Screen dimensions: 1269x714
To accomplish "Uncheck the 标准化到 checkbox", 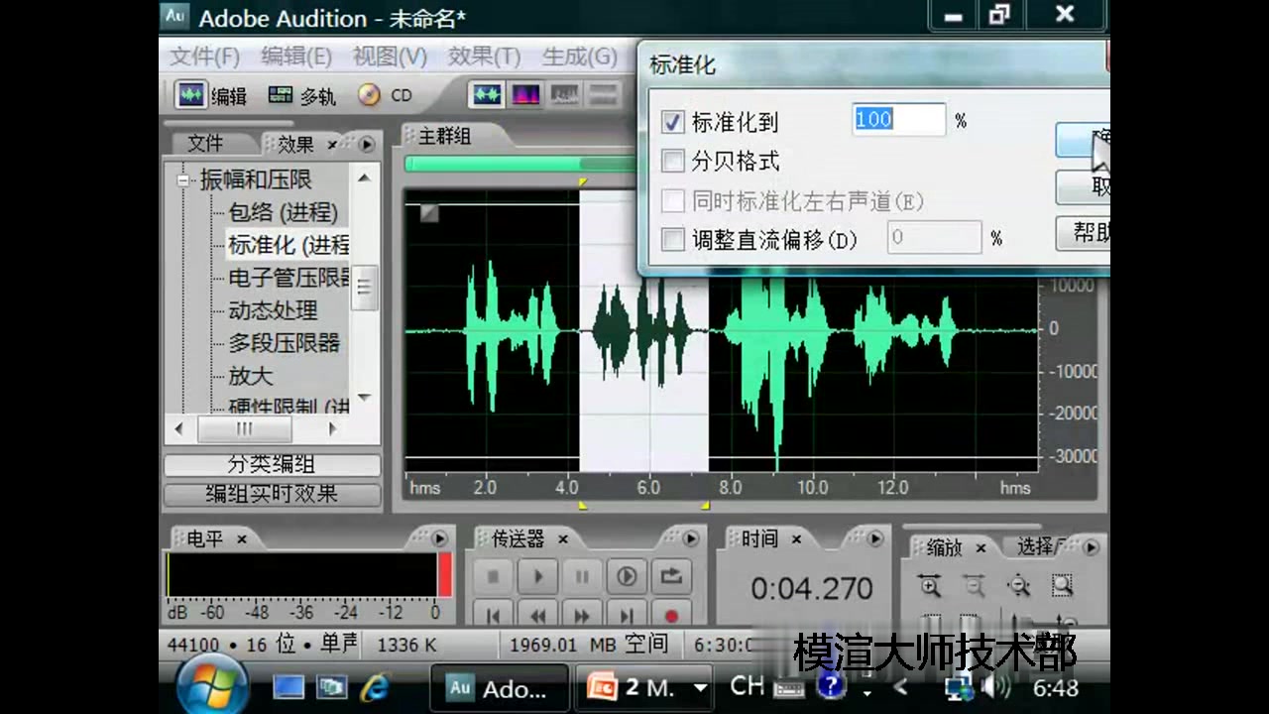I will pyautogui.click(x=673, y=122).
